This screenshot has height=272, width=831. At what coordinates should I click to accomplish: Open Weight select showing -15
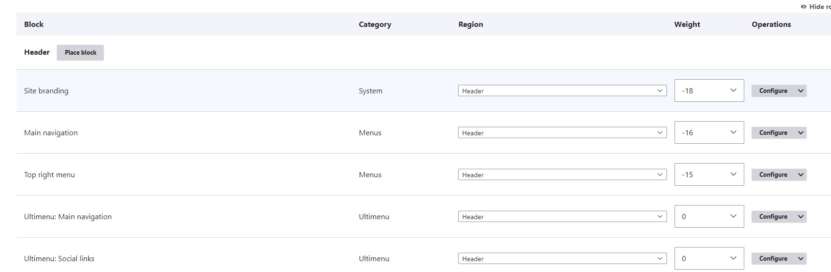pos(708,174)
